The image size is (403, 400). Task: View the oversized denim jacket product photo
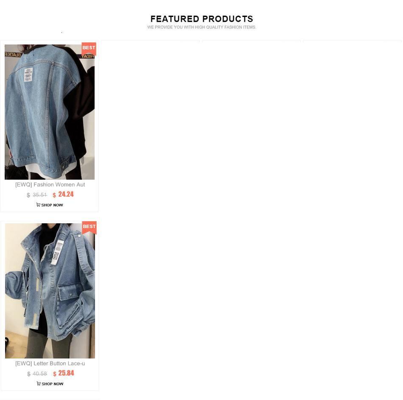(x=50, y=291)
